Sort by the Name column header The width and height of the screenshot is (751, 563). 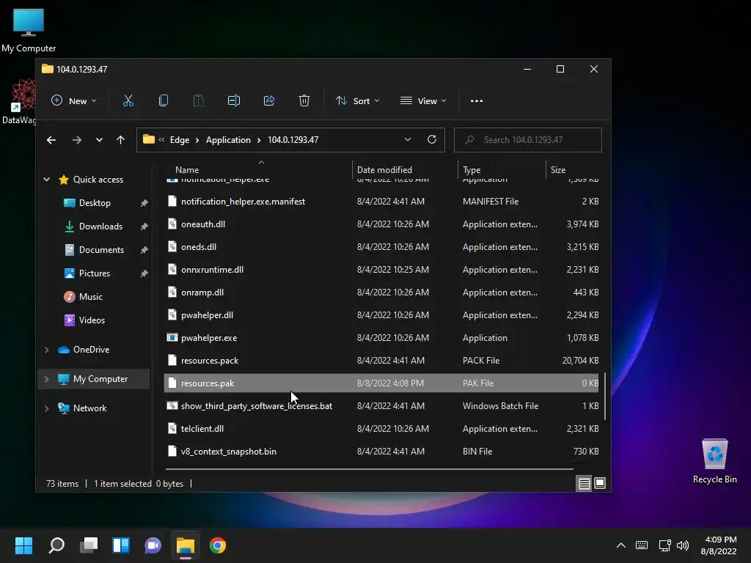[187, 170]
